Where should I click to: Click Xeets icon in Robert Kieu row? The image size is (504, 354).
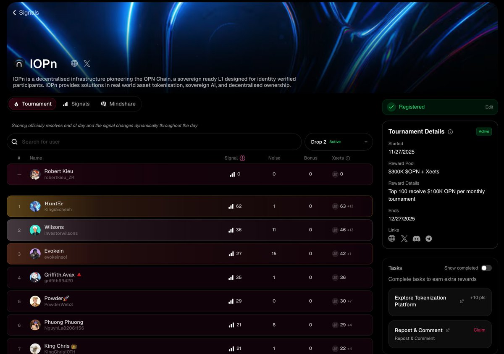[335, 174]
